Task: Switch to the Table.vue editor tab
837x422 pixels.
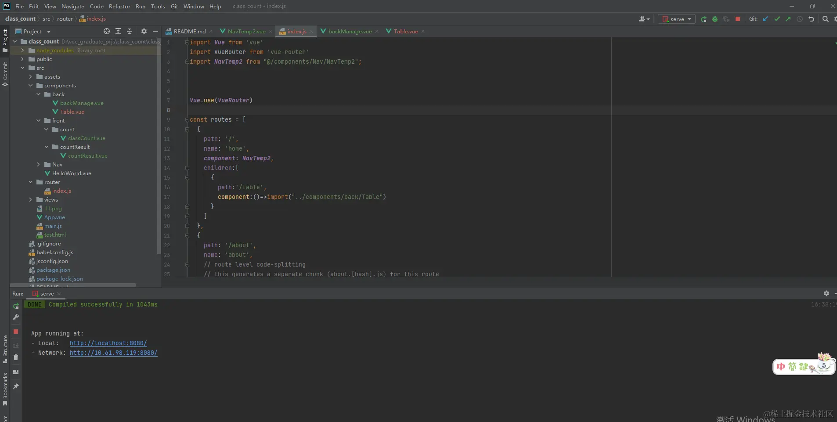Action: click(405, 32)
